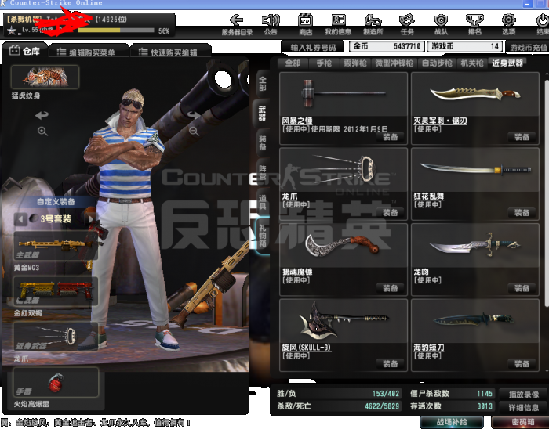Zoom out with right magnifier icon

click(194, 132)
